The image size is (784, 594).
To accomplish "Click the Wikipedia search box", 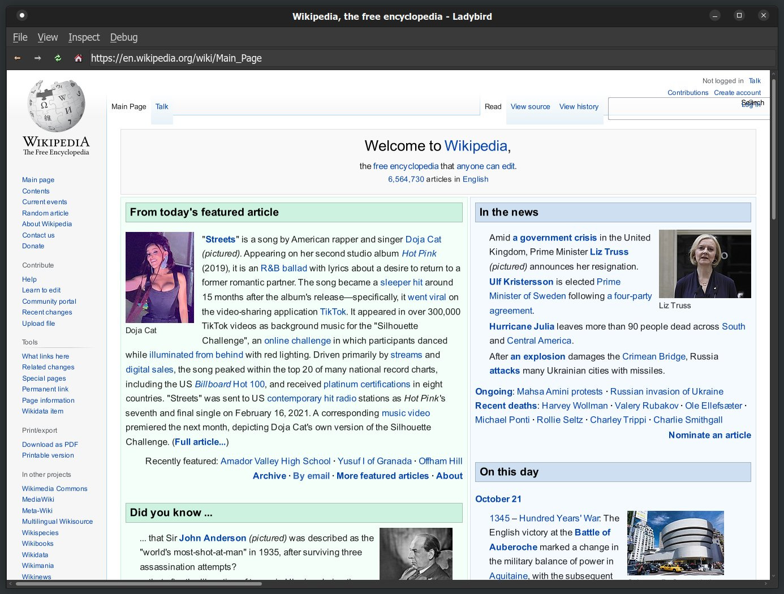I will 688,108.
